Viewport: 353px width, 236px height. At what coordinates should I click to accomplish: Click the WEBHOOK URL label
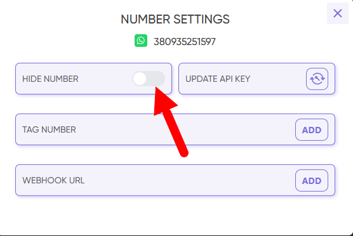pos(53,181)
